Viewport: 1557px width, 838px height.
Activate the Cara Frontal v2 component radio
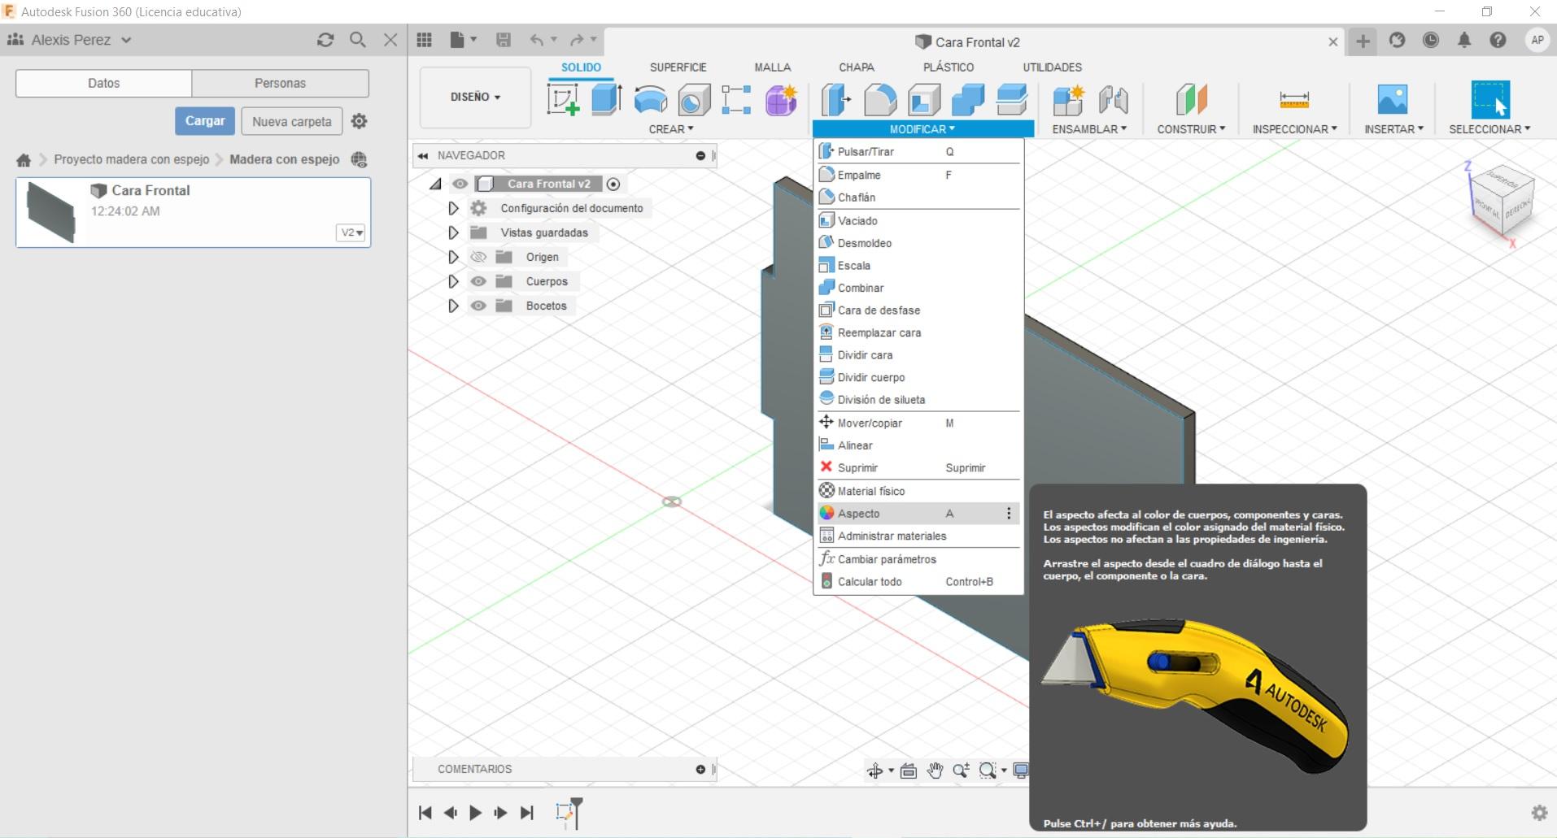point(613,185)
